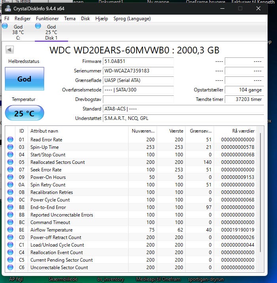Screen dimensions: 277x283
Task: Select the Spin-Up Time attribute name
Action: tap(45, 147)
